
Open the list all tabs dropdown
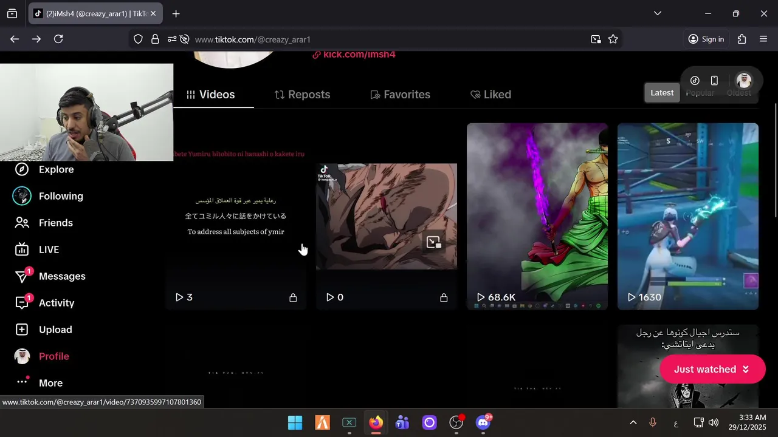(x=657, y=13)
